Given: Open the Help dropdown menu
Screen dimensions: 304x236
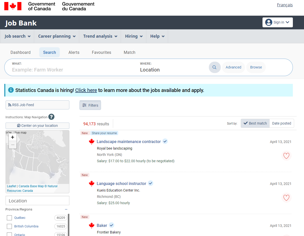Looking at the screenshot, I should tap(157, 36).
